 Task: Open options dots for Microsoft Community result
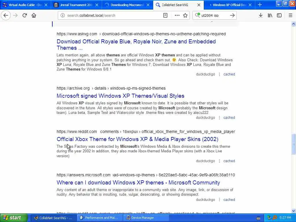(219, 200)
